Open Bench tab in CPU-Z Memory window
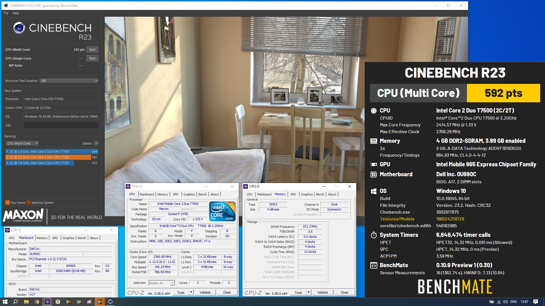The width and height of the screenshot is (545, 306). [x=320, y=194]
